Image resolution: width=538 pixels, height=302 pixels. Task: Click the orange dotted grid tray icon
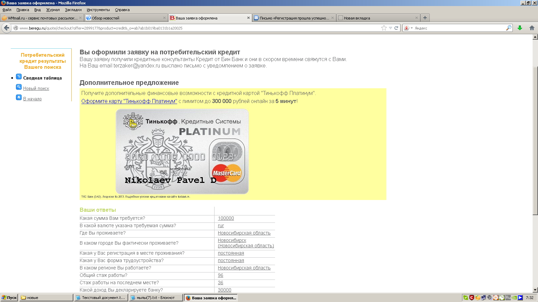[496, 298]
